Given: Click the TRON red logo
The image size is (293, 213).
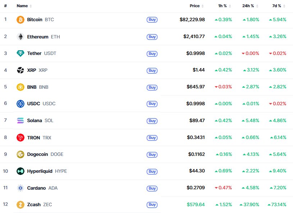Looking at the screenshot, I should (x=20, y=138).
